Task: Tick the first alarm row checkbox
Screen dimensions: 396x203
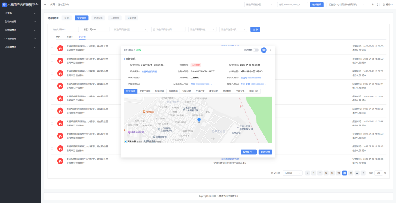Action: pyautogui.click(x=52, y=48)
